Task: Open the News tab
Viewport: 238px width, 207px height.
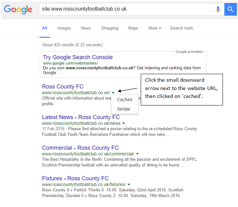Action: [x=86, y=28]
